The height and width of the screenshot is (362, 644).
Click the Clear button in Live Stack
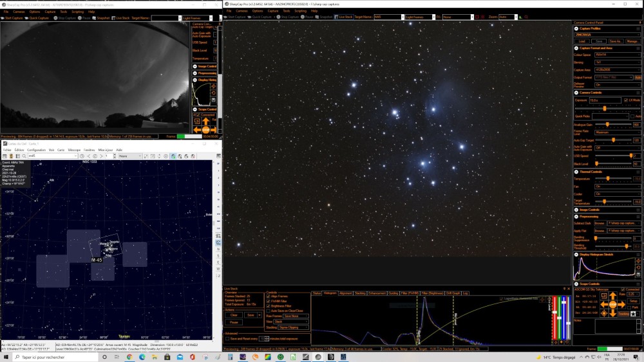[x=234, y=315]
